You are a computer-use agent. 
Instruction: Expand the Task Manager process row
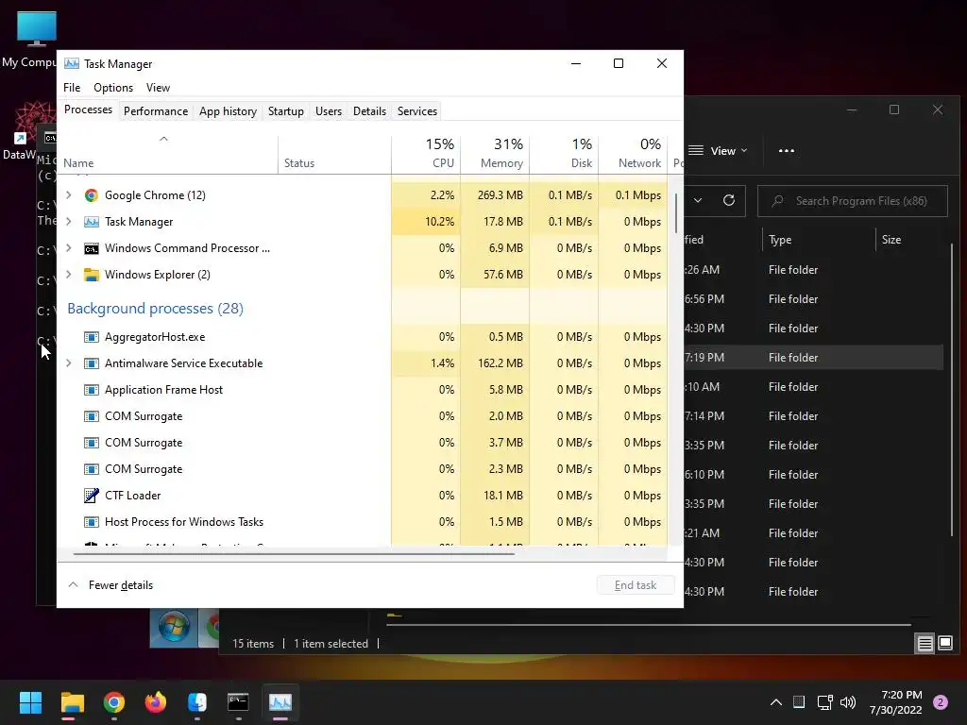pyautogui.click(x=68, y=222)
